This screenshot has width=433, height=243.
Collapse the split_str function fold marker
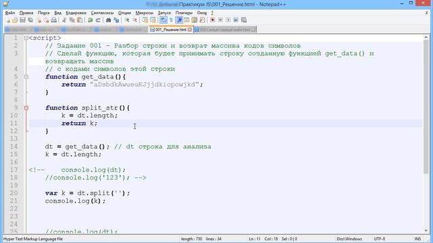(x=26, y=108)
